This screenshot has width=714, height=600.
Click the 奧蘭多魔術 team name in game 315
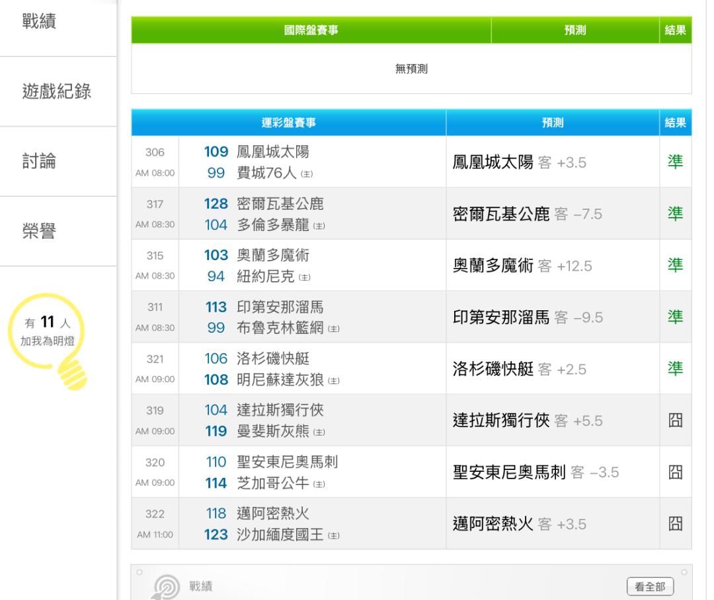click(273, 255)
